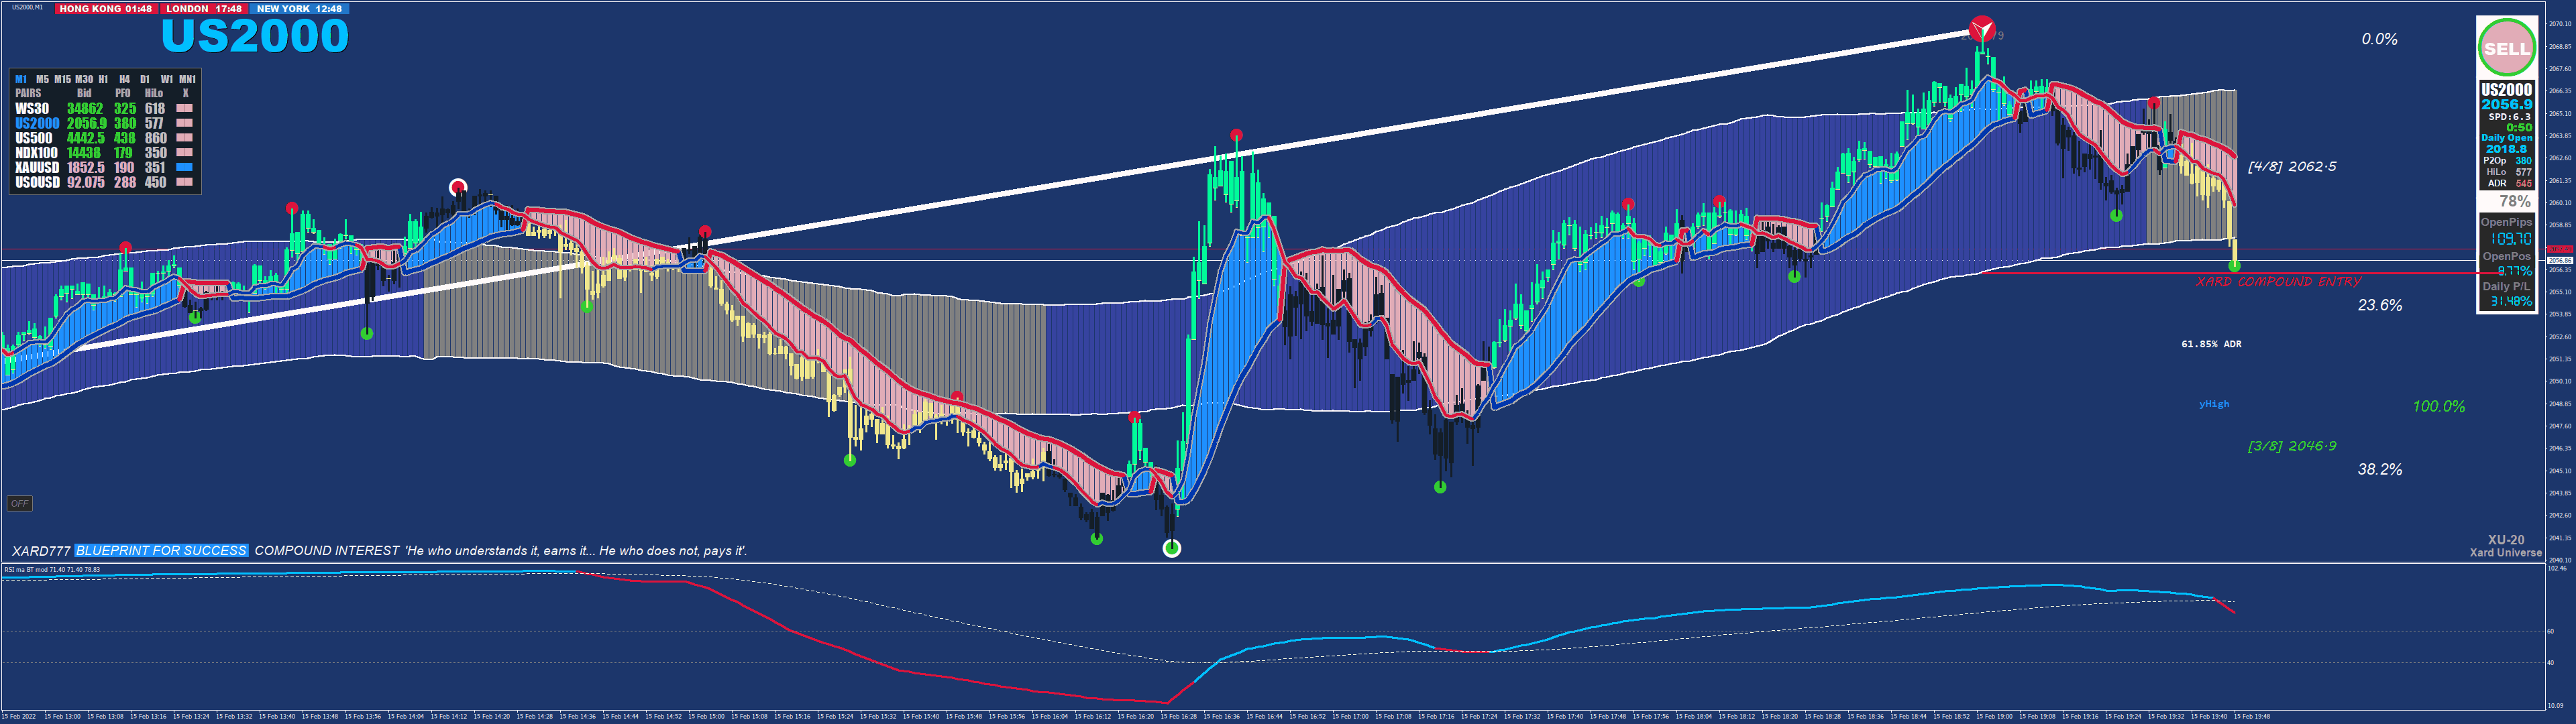Viewport: 2576px width, 724px height.
Task: Click the blue XAUUSD signal swatch
Action: tap(185, 168)
